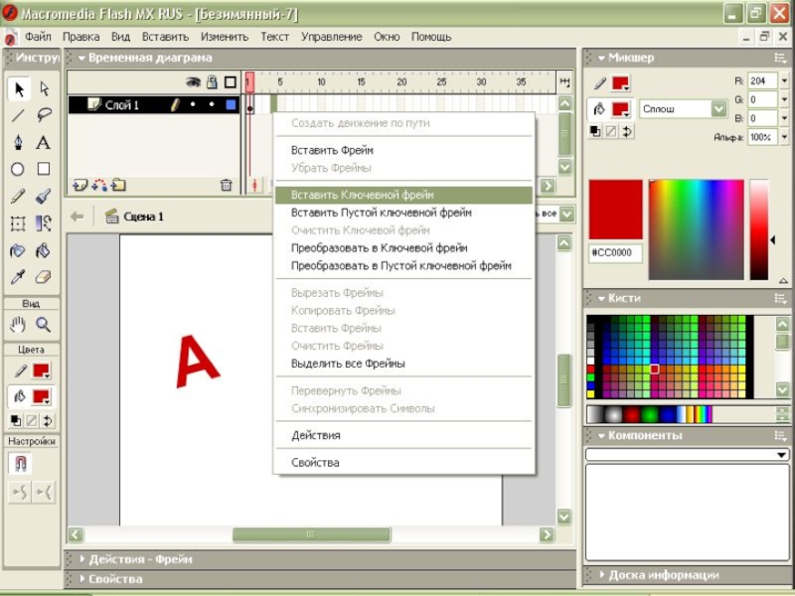Expand the Доска информации panel
Image resolution: width=795 pixels, height=596 pixels.
point(602,575)
